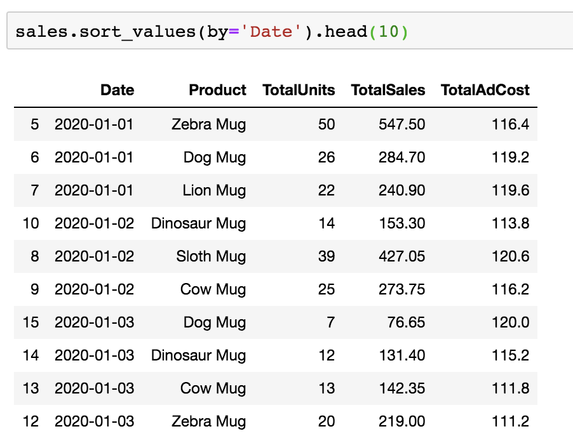
Task: Click the Zebra Mug cell in row 5
Action: pyautogui.click(x=208, y=124)
